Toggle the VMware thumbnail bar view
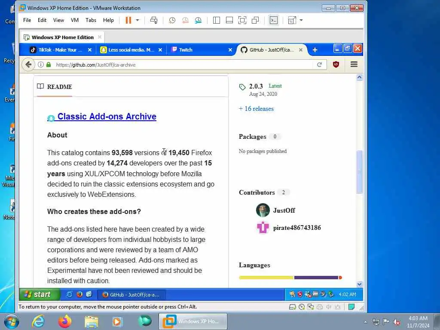Screen dimensions: 440x330 229,20
